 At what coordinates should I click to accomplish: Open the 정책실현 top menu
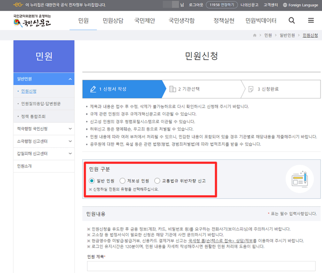(x=224, y=21)
